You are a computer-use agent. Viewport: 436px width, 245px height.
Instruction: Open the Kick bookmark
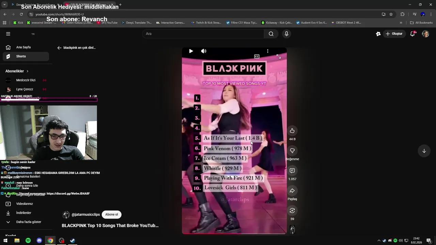coord(18,23)
